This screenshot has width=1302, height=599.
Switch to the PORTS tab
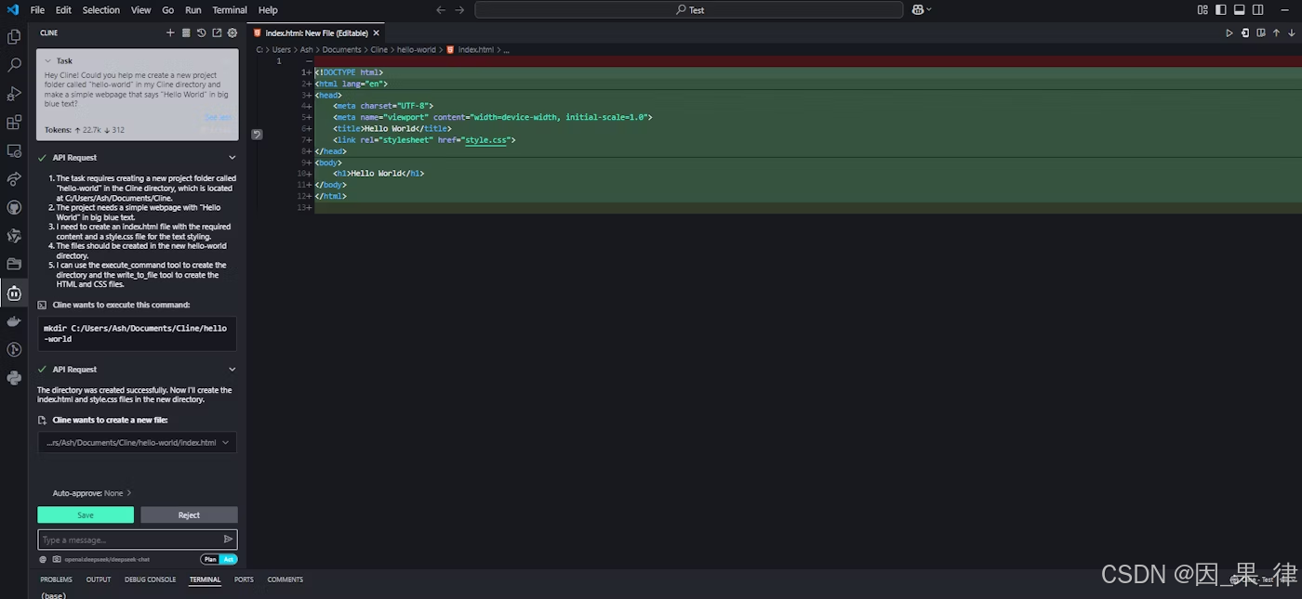(244, 579)
